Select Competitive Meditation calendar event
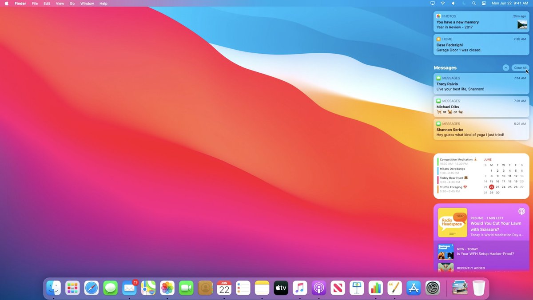Viewport: 533px width, 300px height. pyautogui.click(x=458, y=162)
